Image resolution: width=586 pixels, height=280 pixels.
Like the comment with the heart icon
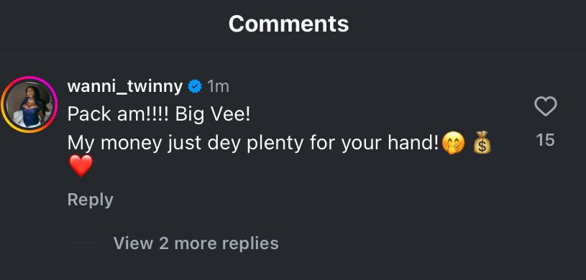pyautogui.click(x=545, y=106)
